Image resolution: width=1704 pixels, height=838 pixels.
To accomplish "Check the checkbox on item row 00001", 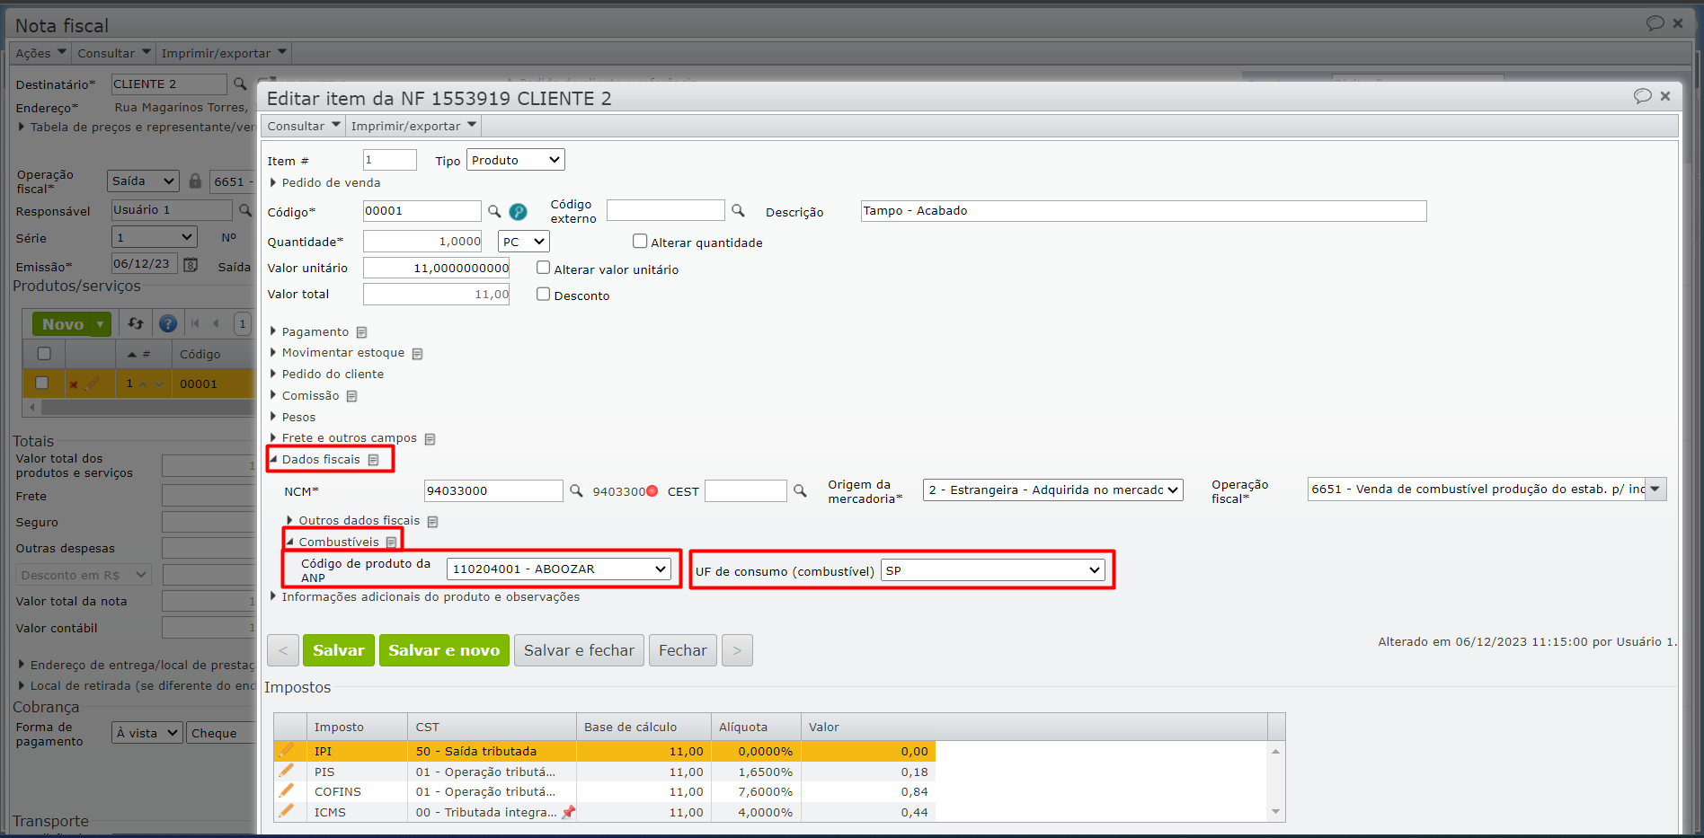I will click(x=41, y=383).
